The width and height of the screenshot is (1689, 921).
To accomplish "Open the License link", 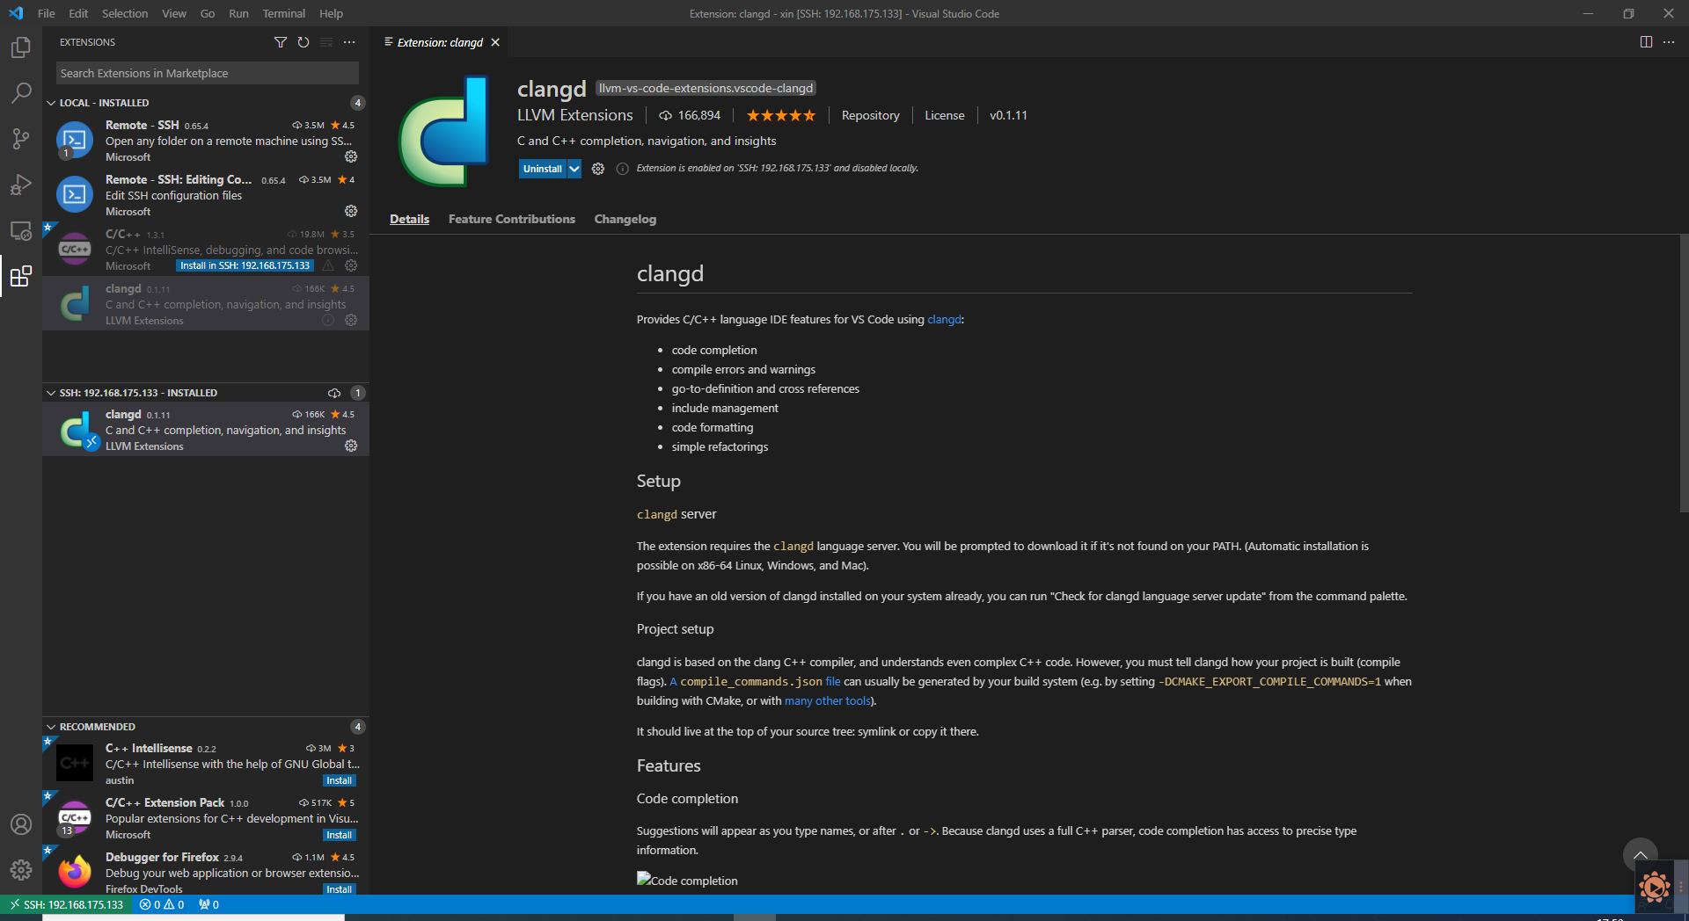I will click(x=945, y=115).
